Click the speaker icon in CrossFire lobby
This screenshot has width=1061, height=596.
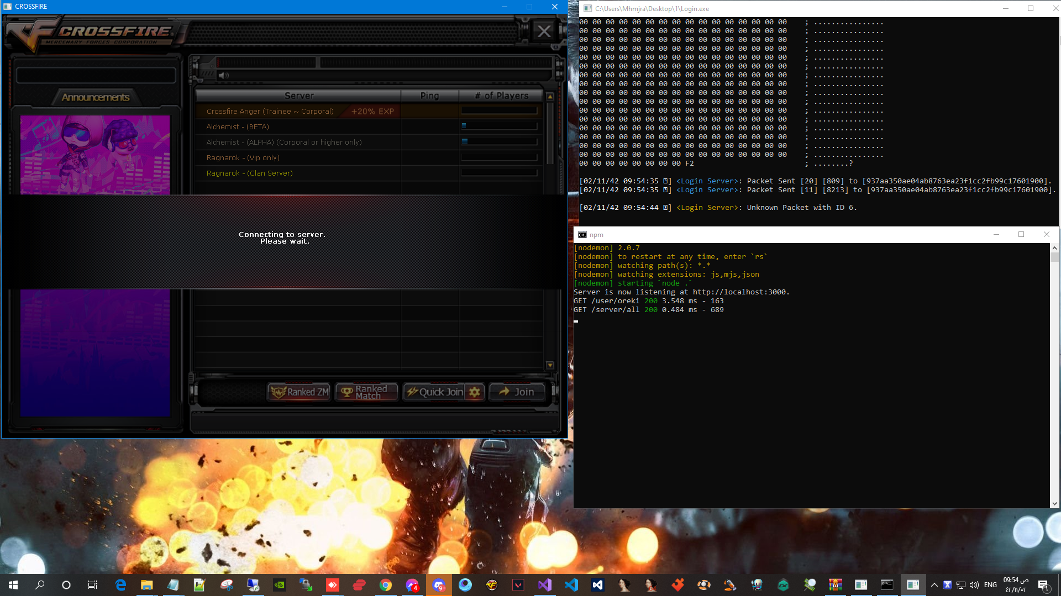click(222, 75)
